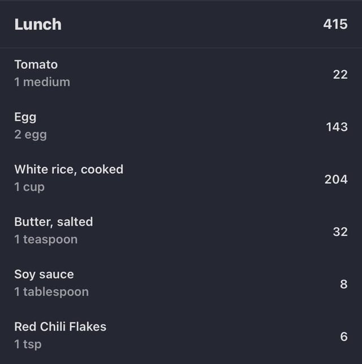Select the soy sauce 8 calorie value
Screen dimensions: 362x364
(344, 284)
